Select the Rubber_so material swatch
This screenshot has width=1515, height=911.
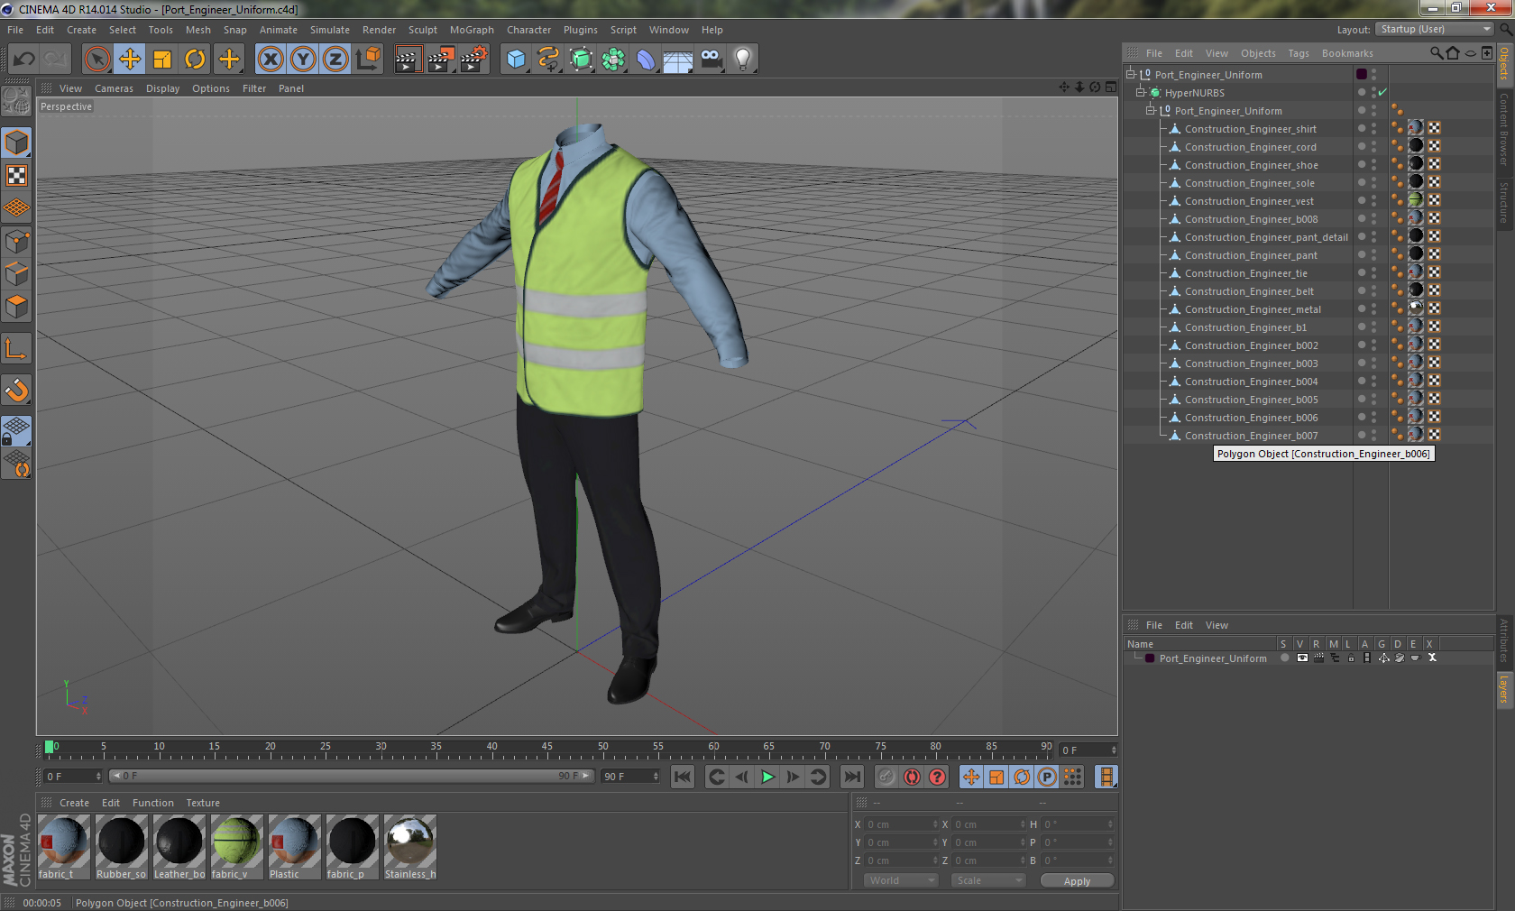coord(121,847)
